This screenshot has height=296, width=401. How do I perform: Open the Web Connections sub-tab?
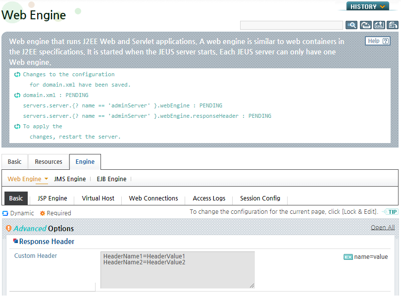pyautogui.click(x=153, y=198)
